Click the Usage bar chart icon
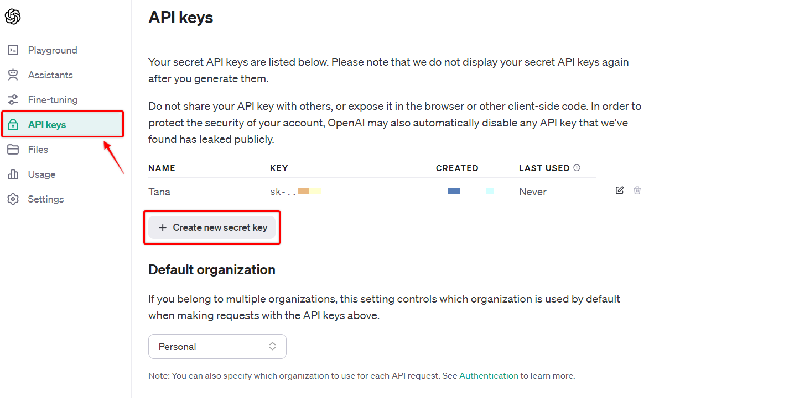The width and height of the screenshot is (789, 398). click(13, 174)
